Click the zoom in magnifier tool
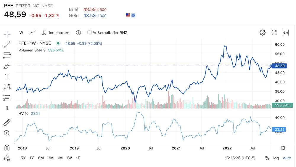Screen dimensions: 296x167 [7, 133]
